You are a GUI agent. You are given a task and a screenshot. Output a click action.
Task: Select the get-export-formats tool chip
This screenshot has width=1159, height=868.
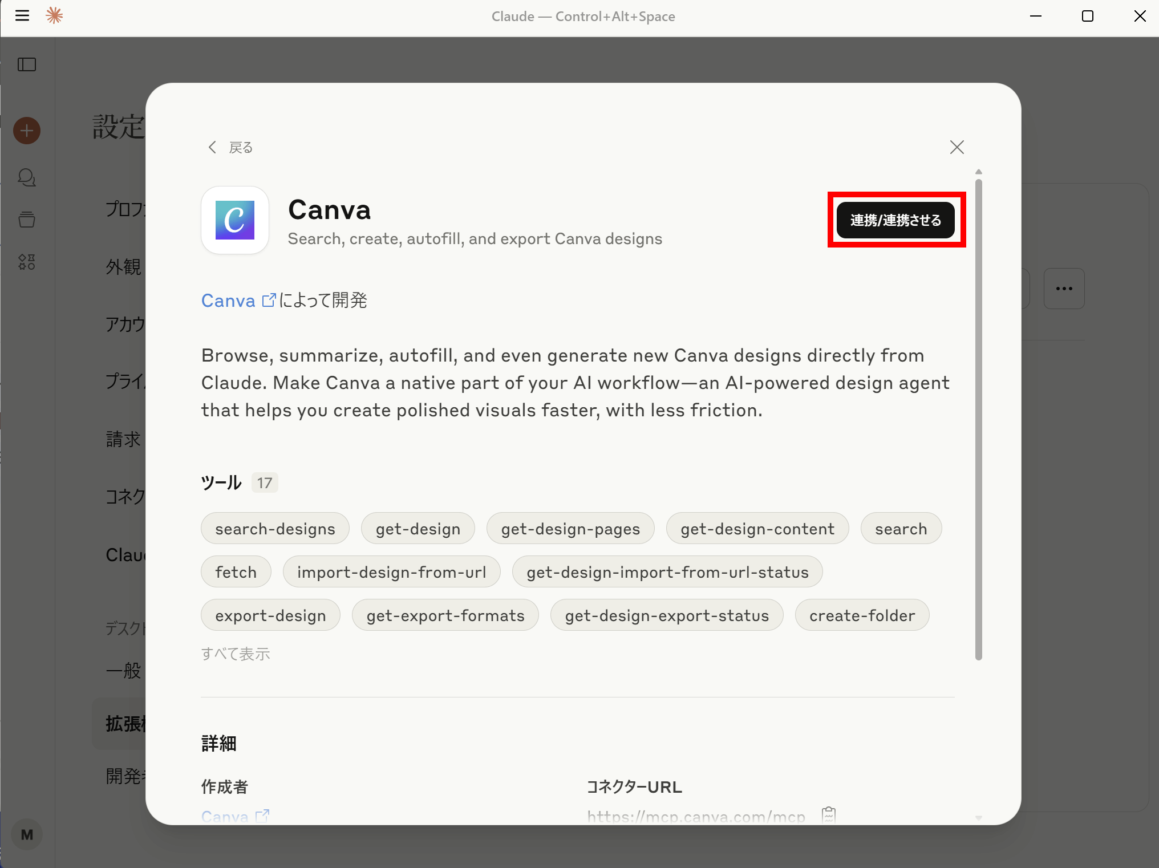[x=445, y=615]
